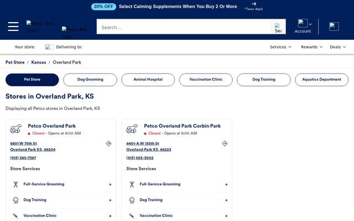Image resolution: width=354 pixels, height=221 pixels.
Task: Open the shopping cart icon
Action: 334,27
